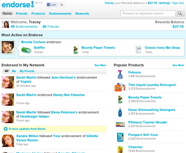Image resolution: width=186 pixels, height=153 pixels.
Task: Click the 3k like count bubble
Action: [61, 5]
